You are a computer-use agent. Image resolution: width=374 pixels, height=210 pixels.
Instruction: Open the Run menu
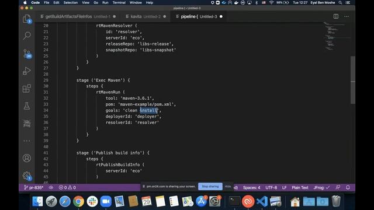click(x=105, y=2)
